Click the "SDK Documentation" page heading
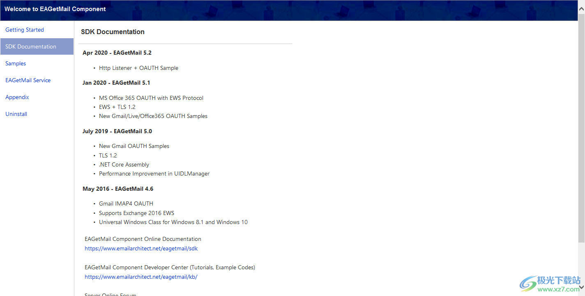The height and width of the screenshot is (296, 585). click(x=113, y=32)
